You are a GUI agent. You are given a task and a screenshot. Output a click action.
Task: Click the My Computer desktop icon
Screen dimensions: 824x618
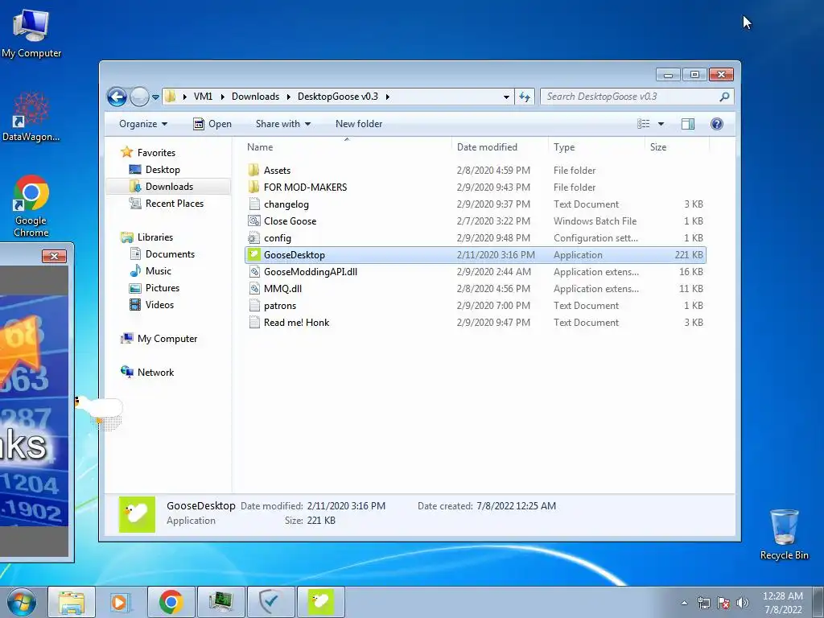click(x=31, y=34)
